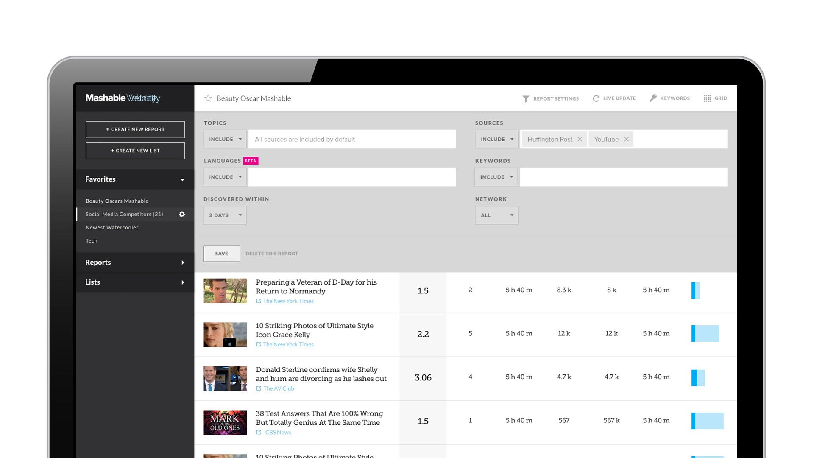Open CBS News source link
814x458 pixels.
pos(278,433)
